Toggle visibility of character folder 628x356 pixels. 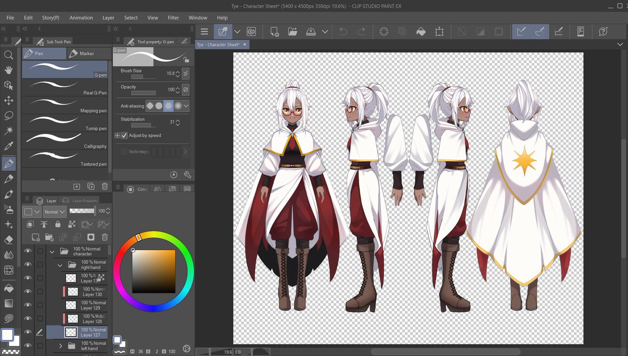click(28, 251)
